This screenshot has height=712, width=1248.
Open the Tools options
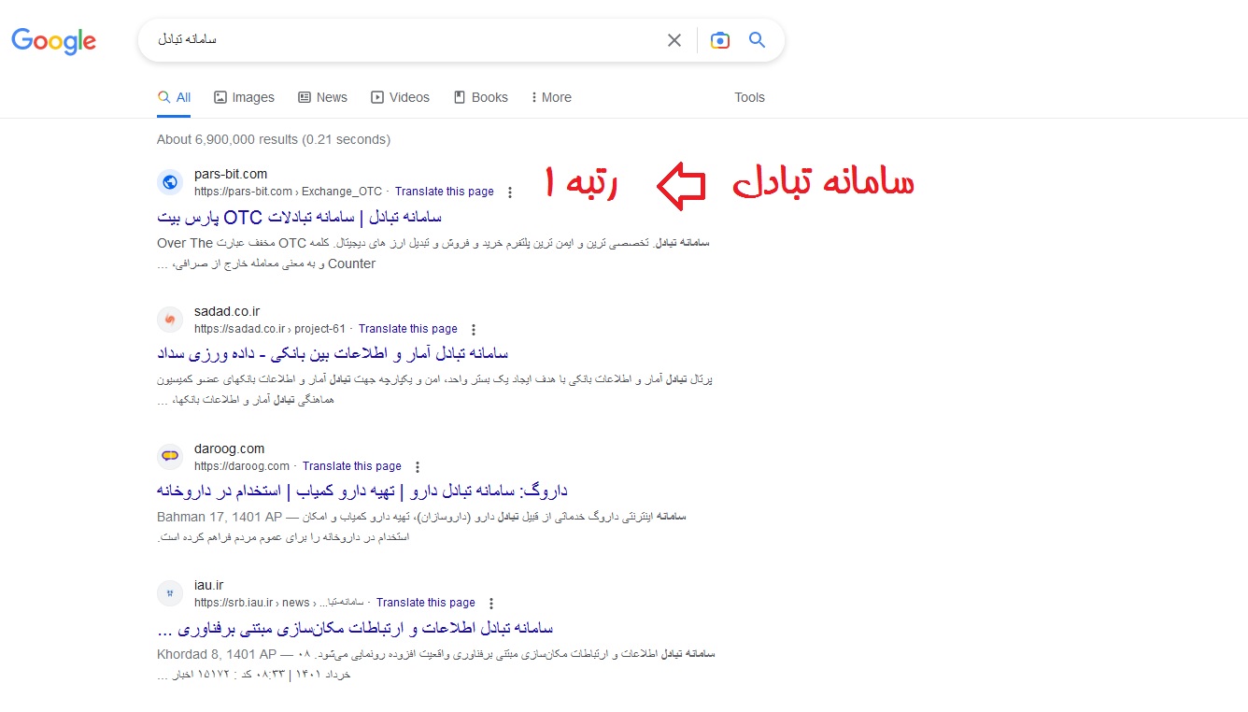pos(749,97)
